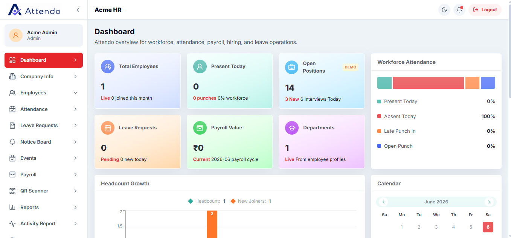Click the orange bar in Headcount Growth chart

[x=212, y=224]
